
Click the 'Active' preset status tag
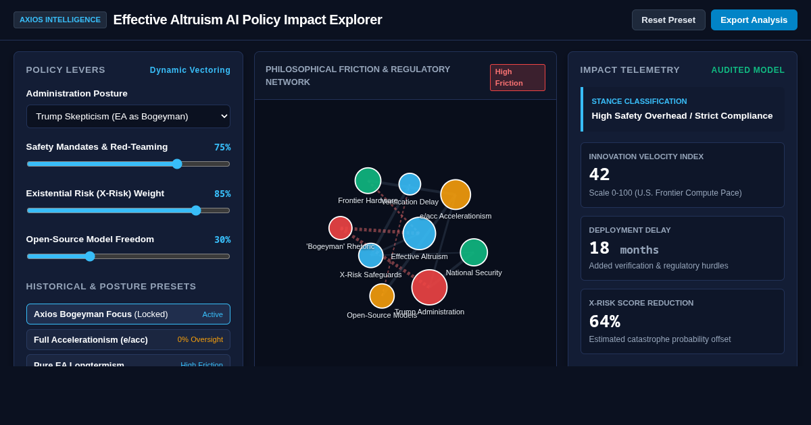(212, 314)
